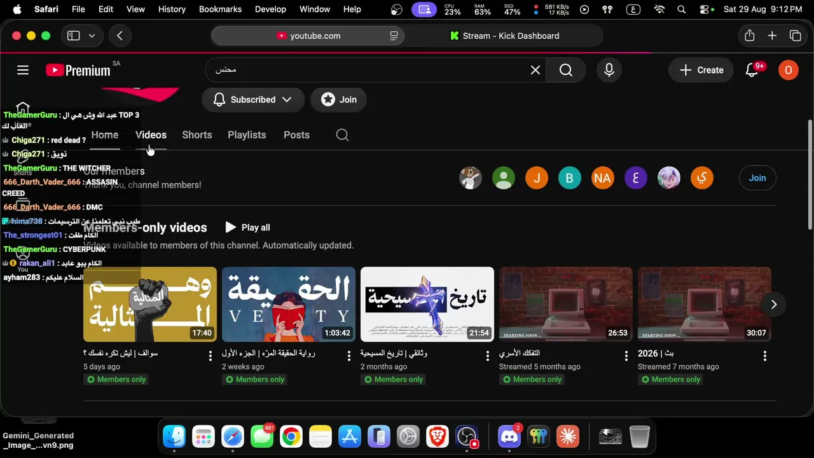Open the History menu

[172, 10]
